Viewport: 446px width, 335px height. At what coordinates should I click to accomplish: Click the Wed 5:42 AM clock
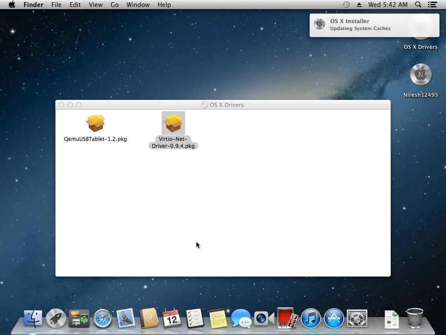[x=388, y=4]
